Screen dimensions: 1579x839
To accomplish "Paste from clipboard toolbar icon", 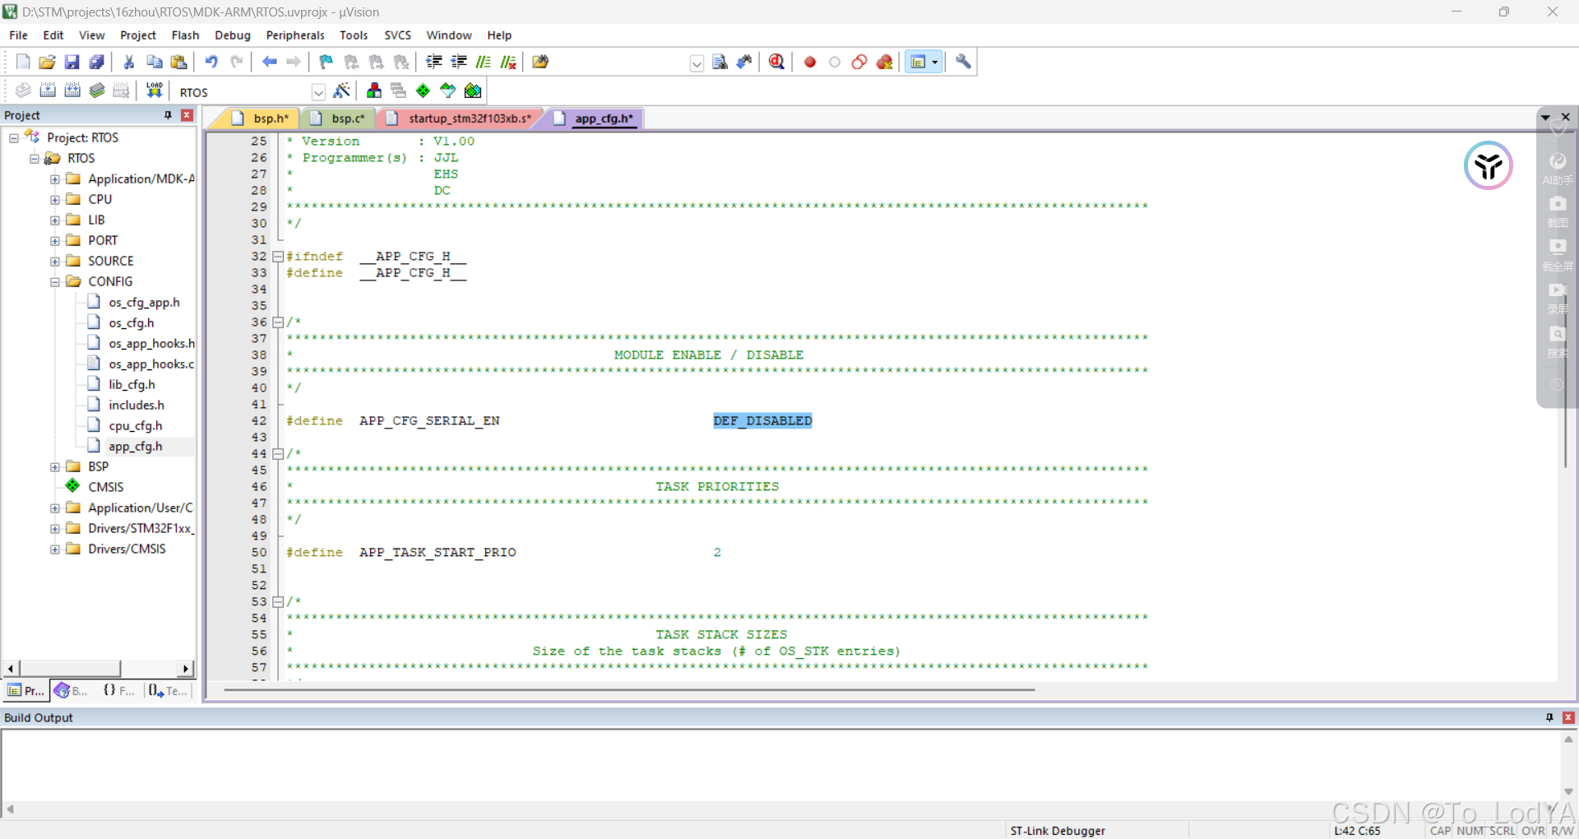I will (178, 62).
